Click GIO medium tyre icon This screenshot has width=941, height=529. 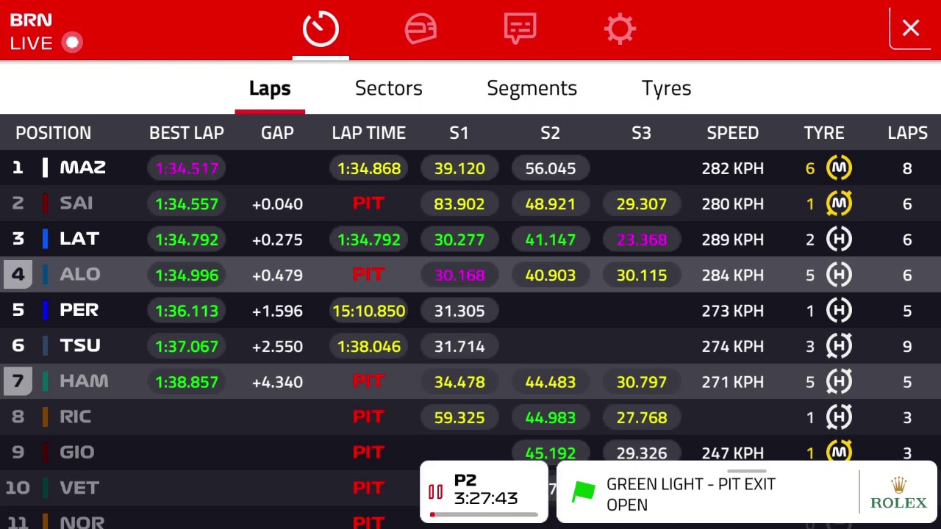coord(839,453)
